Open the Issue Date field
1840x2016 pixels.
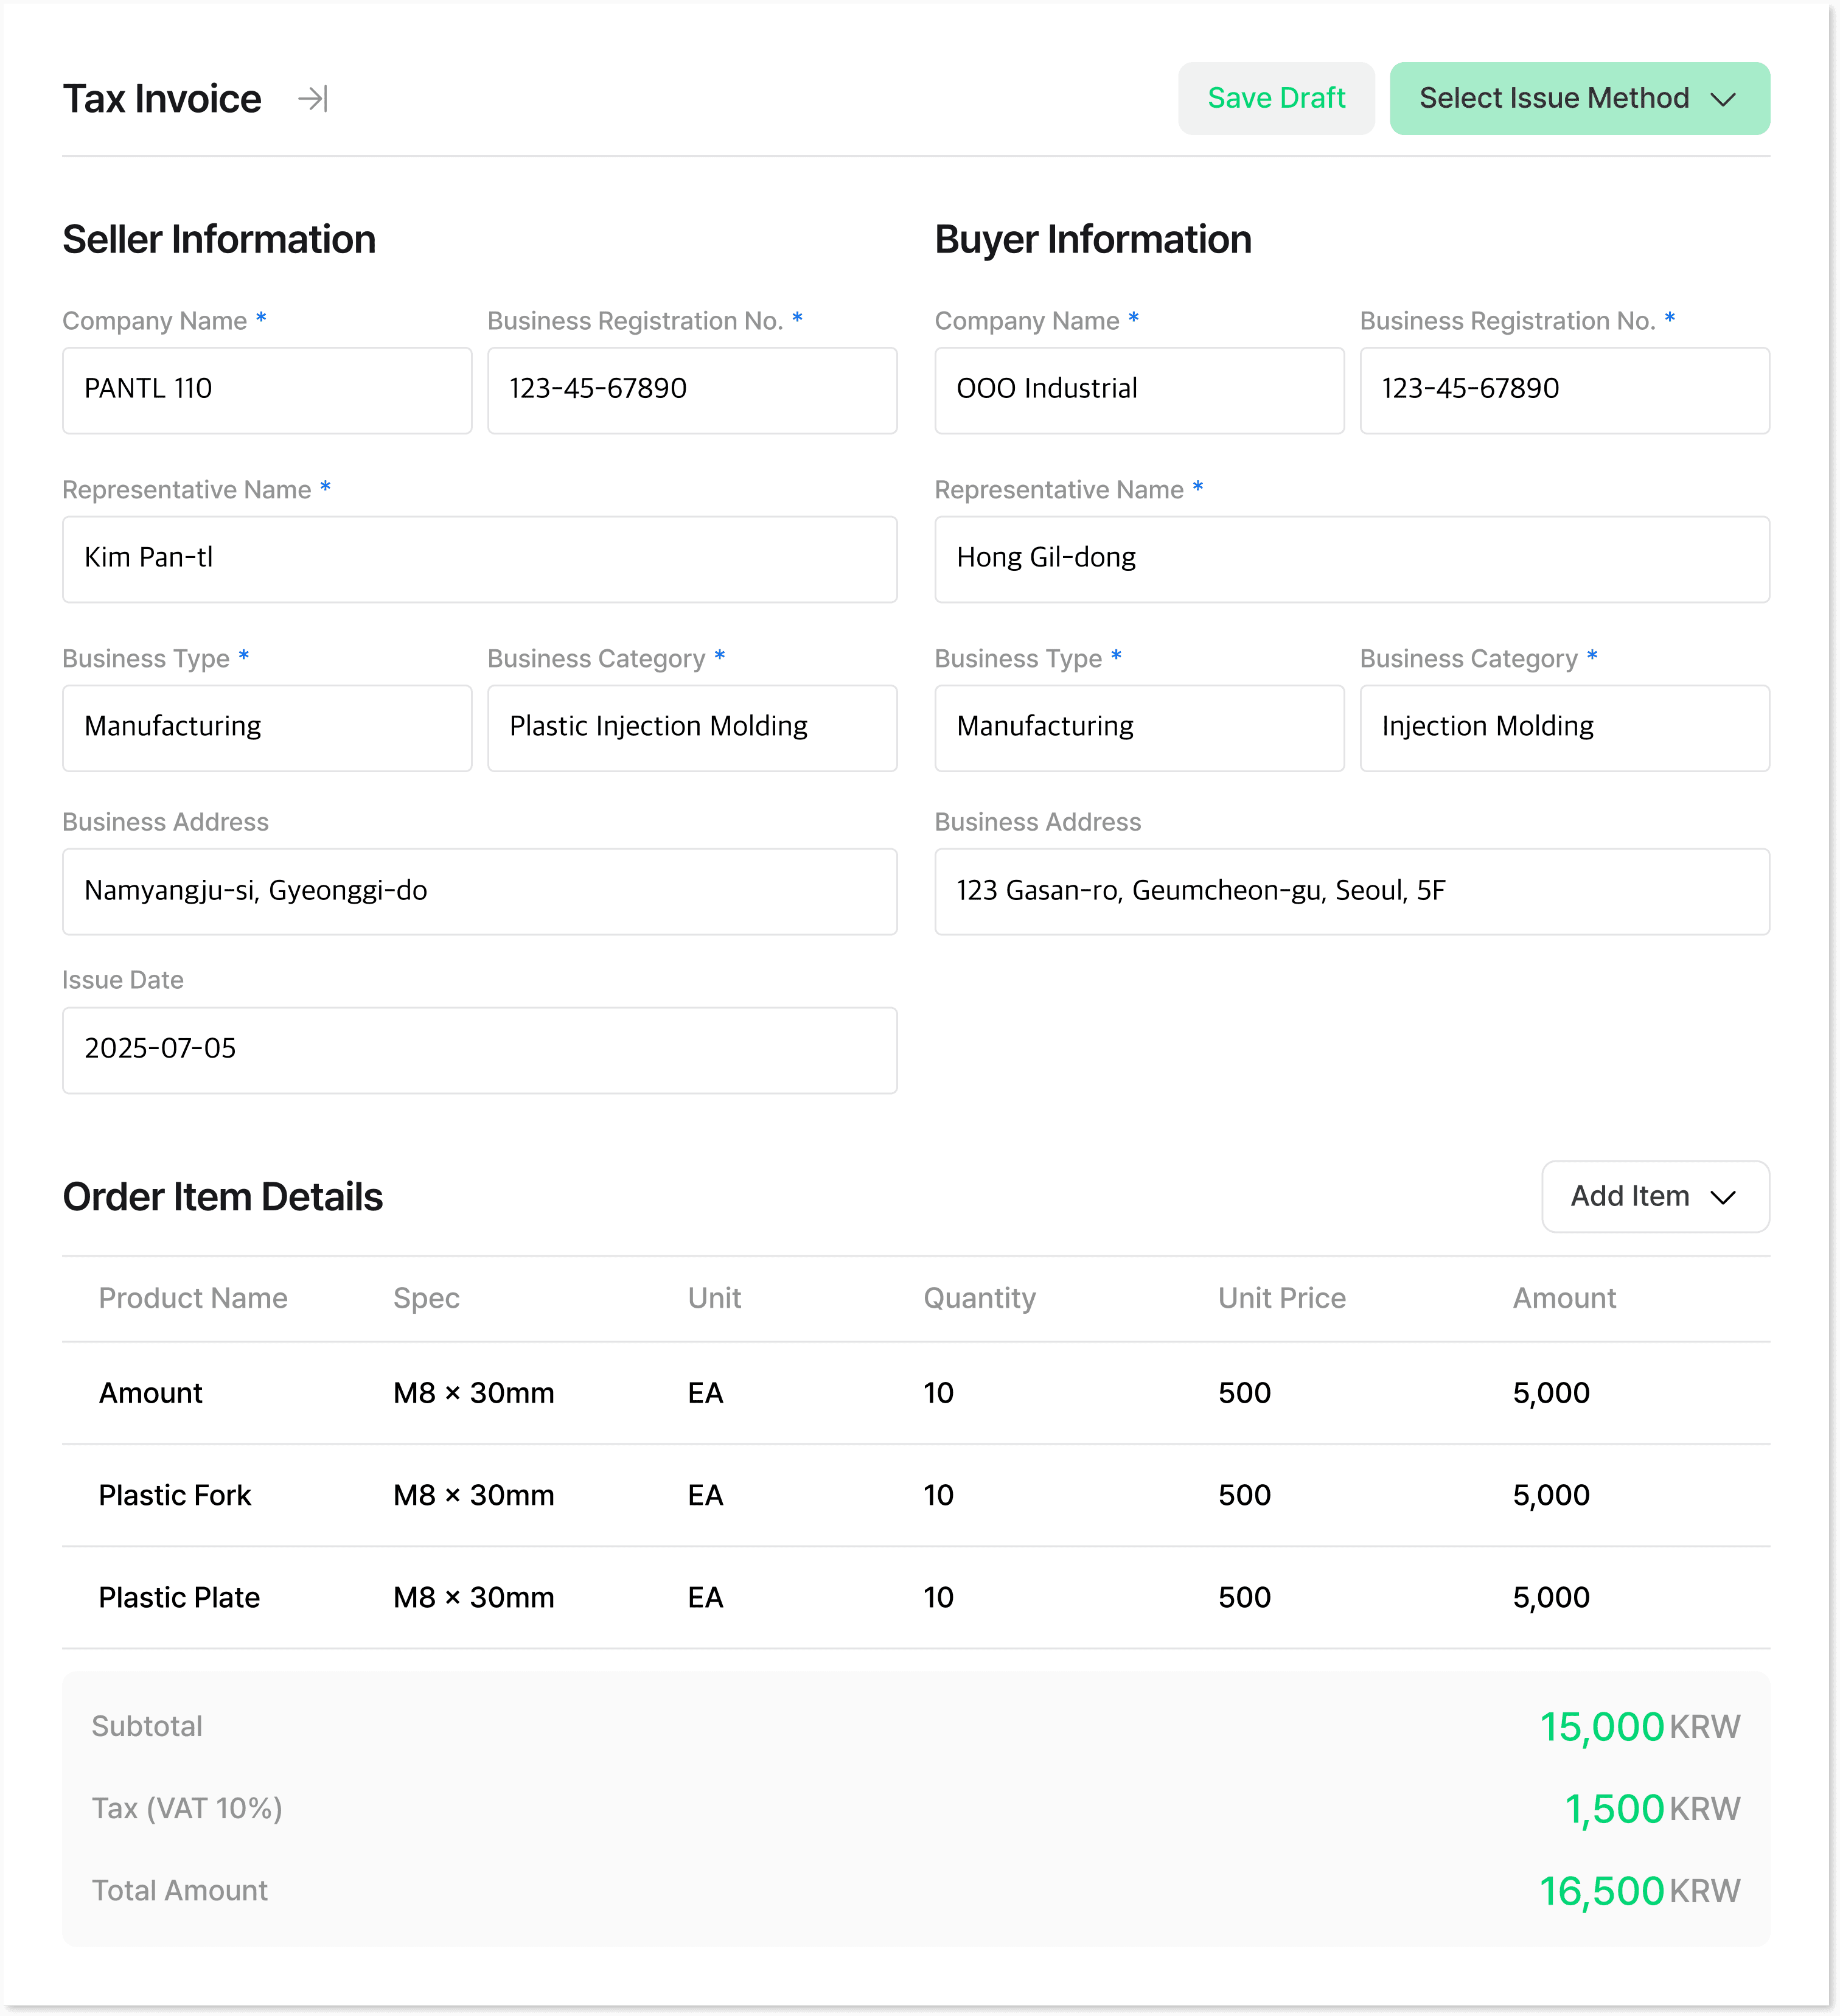coord(479,1049)
